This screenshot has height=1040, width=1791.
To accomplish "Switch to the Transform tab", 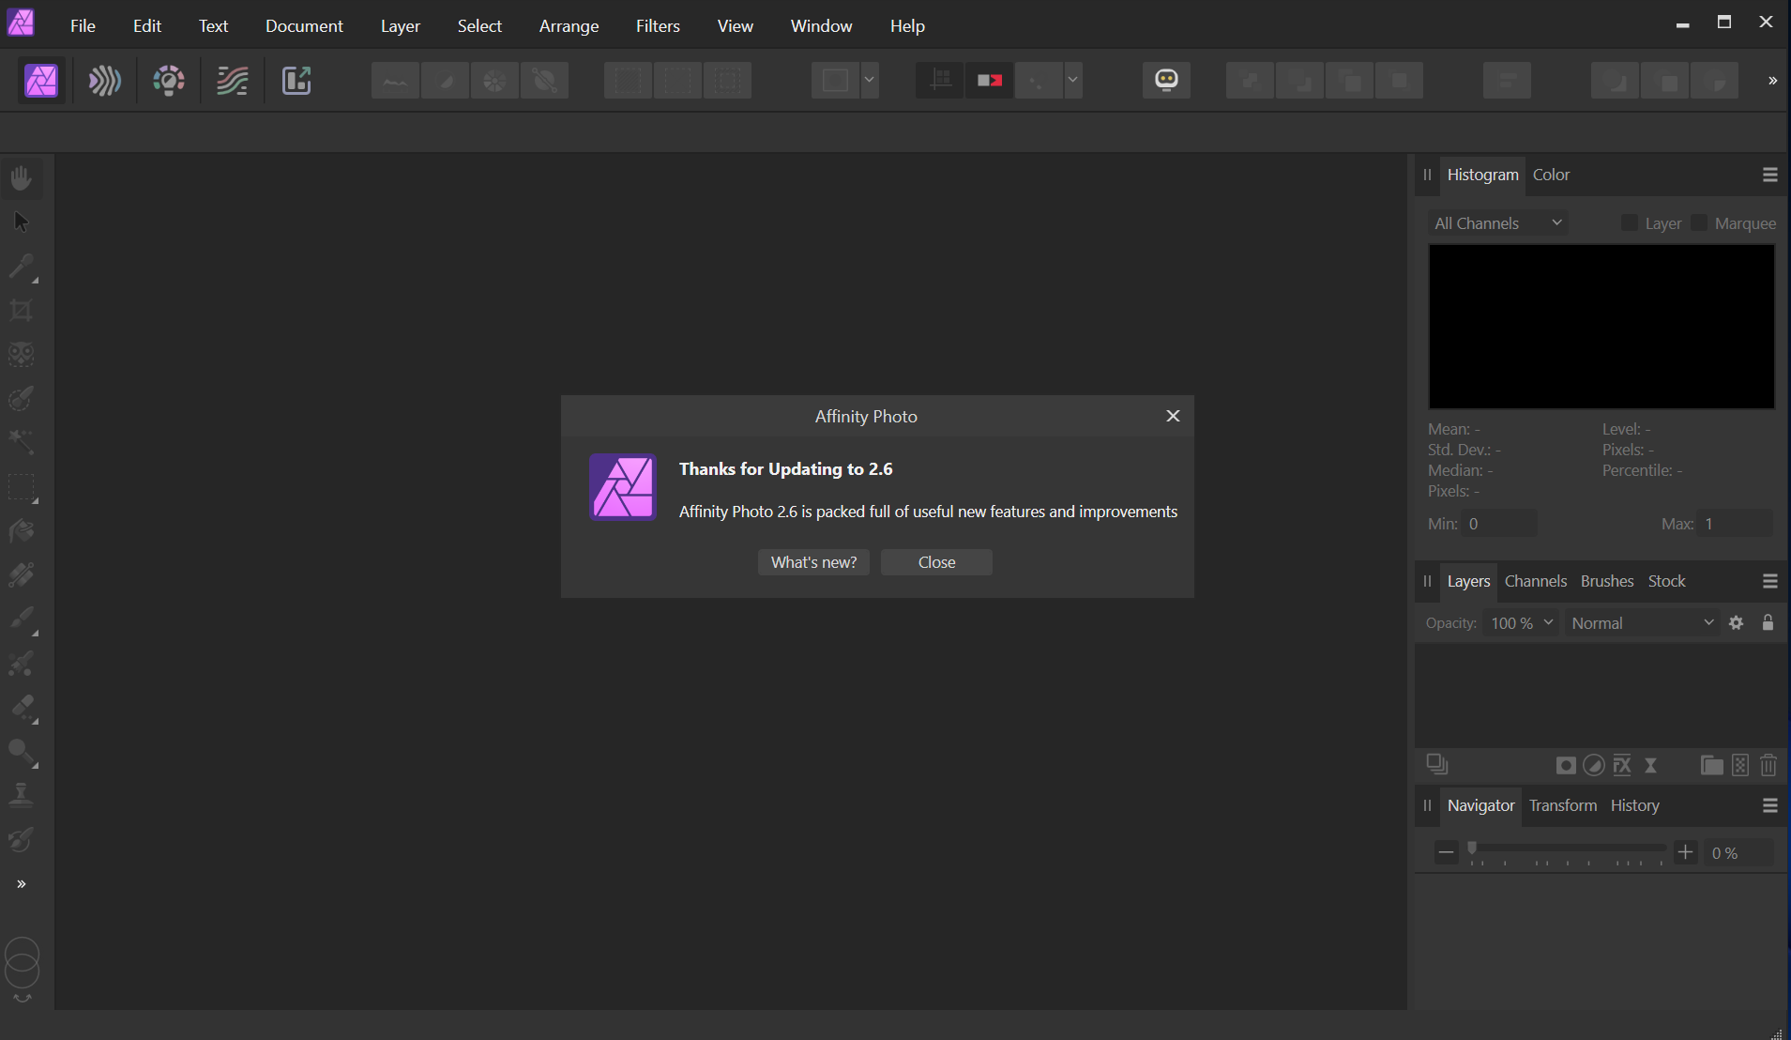I will pyautogui.click(x=1562, y=805).
